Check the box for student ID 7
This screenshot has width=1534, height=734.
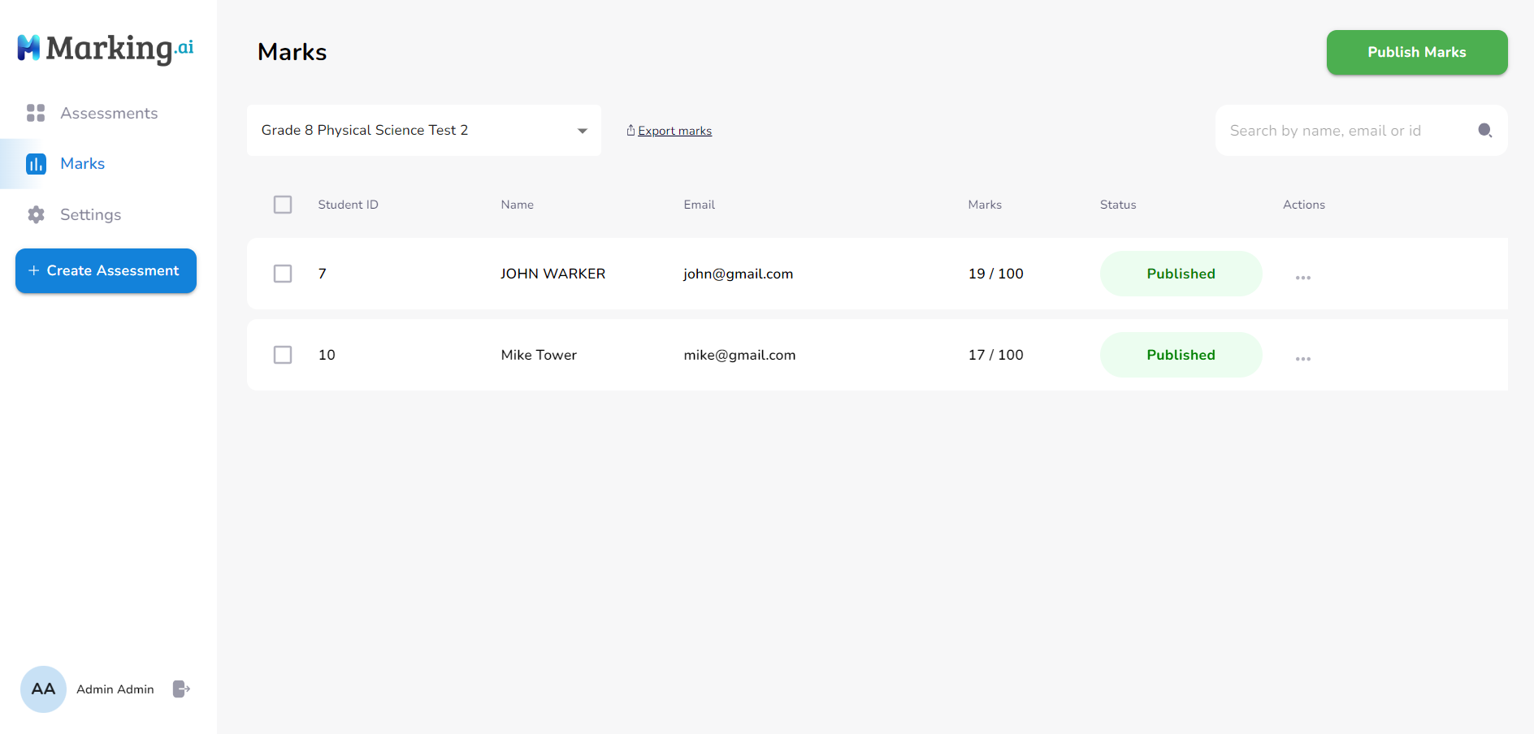(283, 274)
